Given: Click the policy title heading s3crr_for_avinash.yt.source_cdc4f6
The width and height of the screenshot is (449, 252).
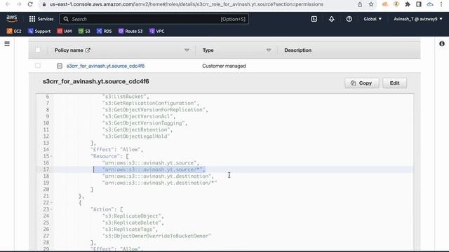Looking at the screenshot, I should [95, 81].
